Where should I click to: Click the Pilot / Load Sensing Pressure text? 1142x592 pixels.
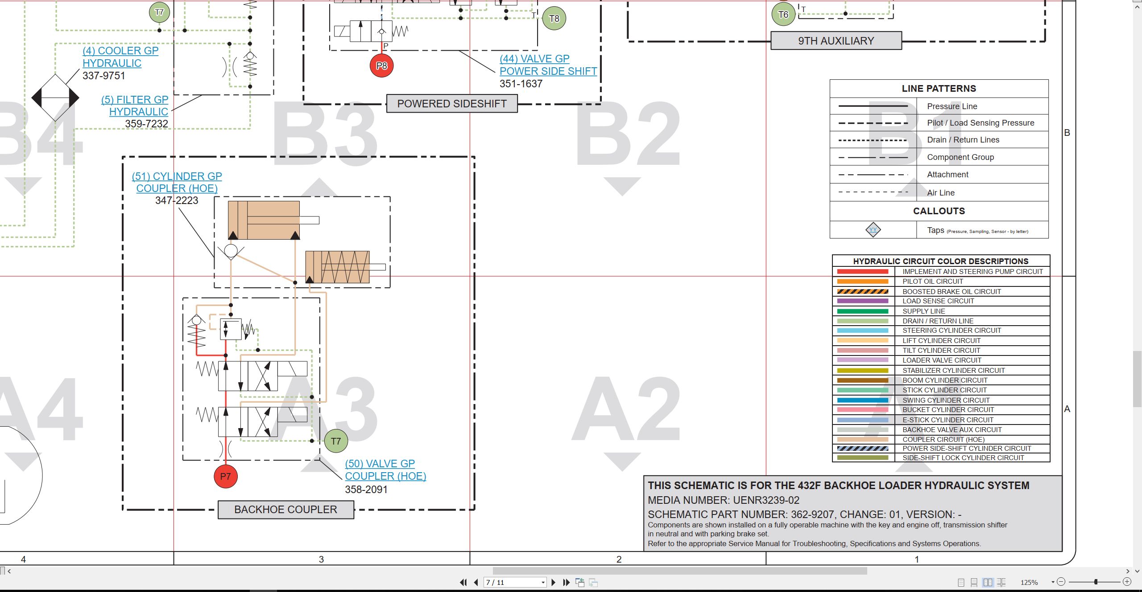[x=981, y=123]
